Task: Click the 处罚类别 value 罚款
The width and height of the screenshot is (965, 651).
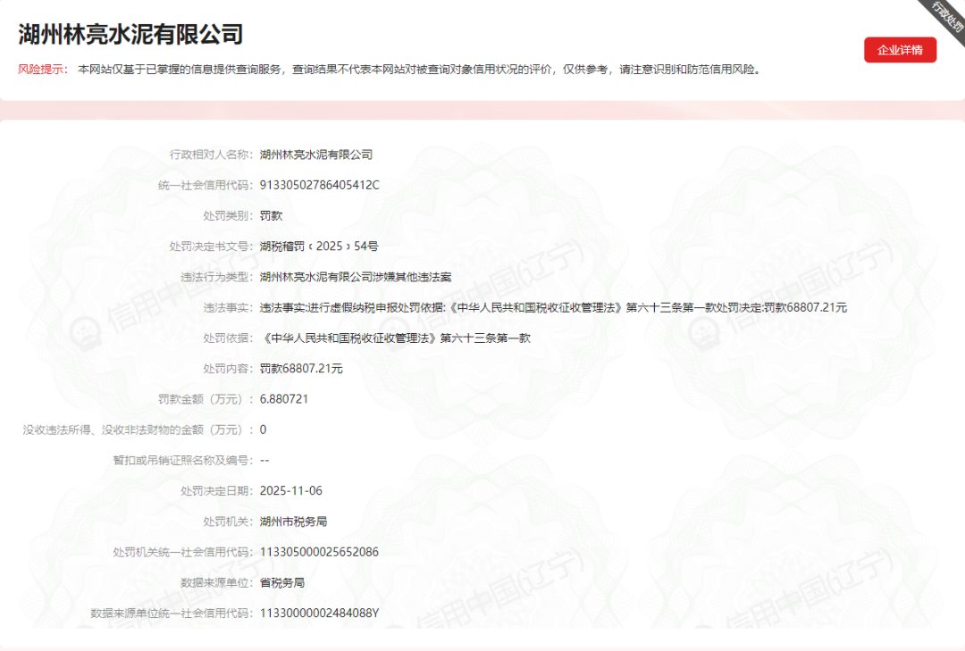Action: click(x=271, y=216)
